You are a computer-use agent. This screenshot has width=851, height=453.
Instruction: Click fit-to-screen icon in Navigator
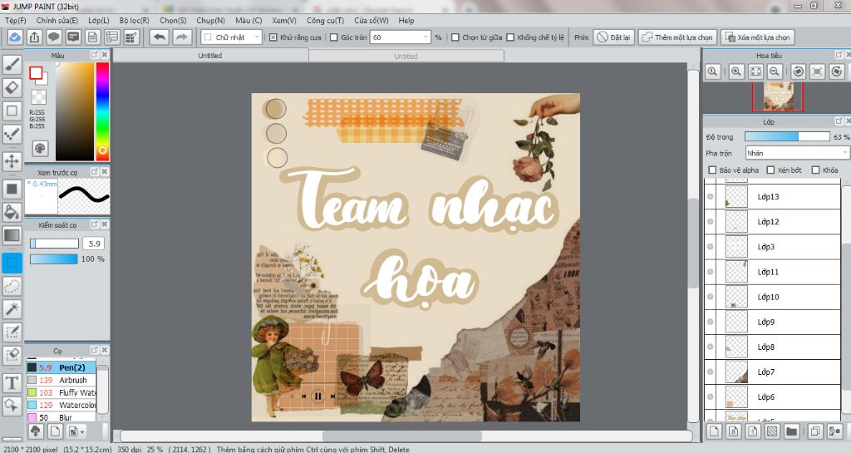(755, 71)
